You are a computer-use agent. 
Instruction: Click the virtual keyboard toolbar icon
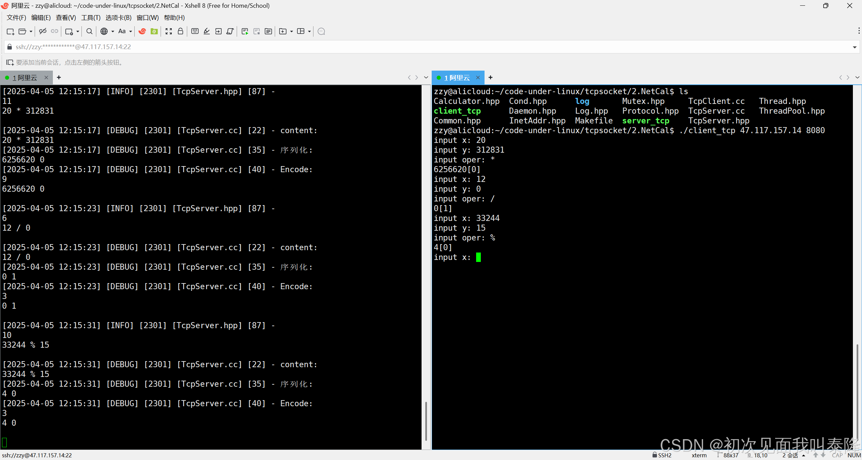click(x=195, y=31)
